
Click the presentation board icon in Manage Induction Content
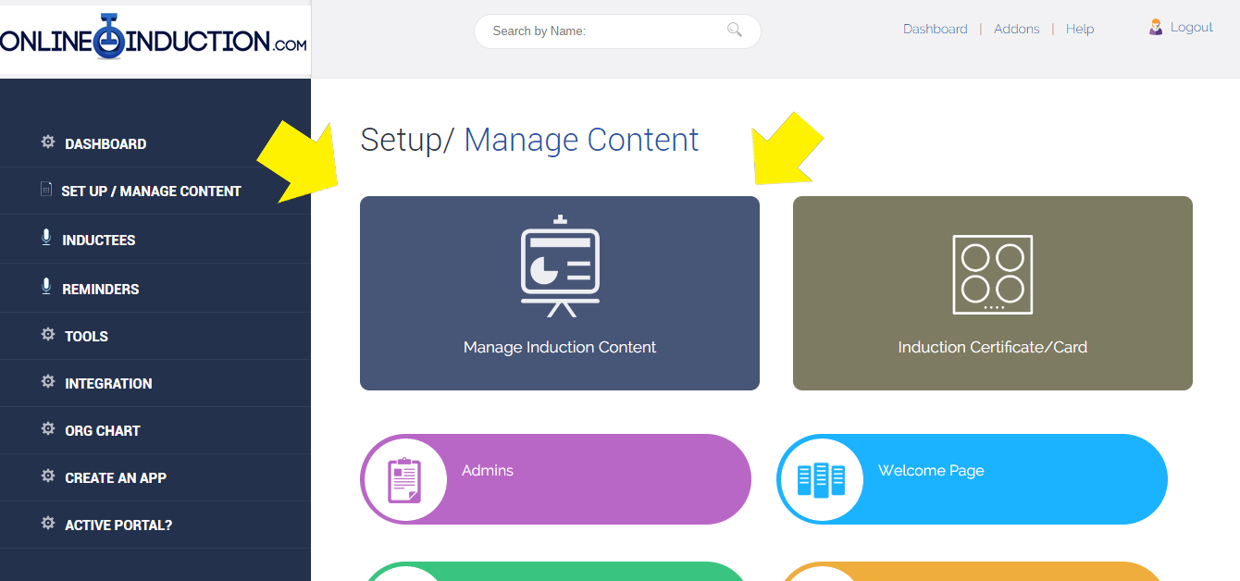click(x=560, y=266)
